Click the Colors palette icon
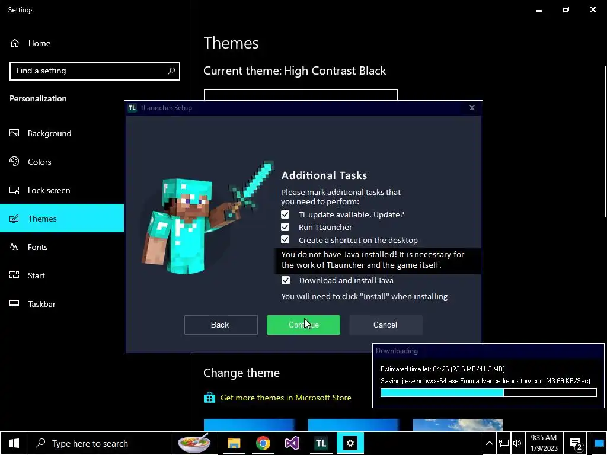This screenshot has width=607, height=455. click(14, 161)
